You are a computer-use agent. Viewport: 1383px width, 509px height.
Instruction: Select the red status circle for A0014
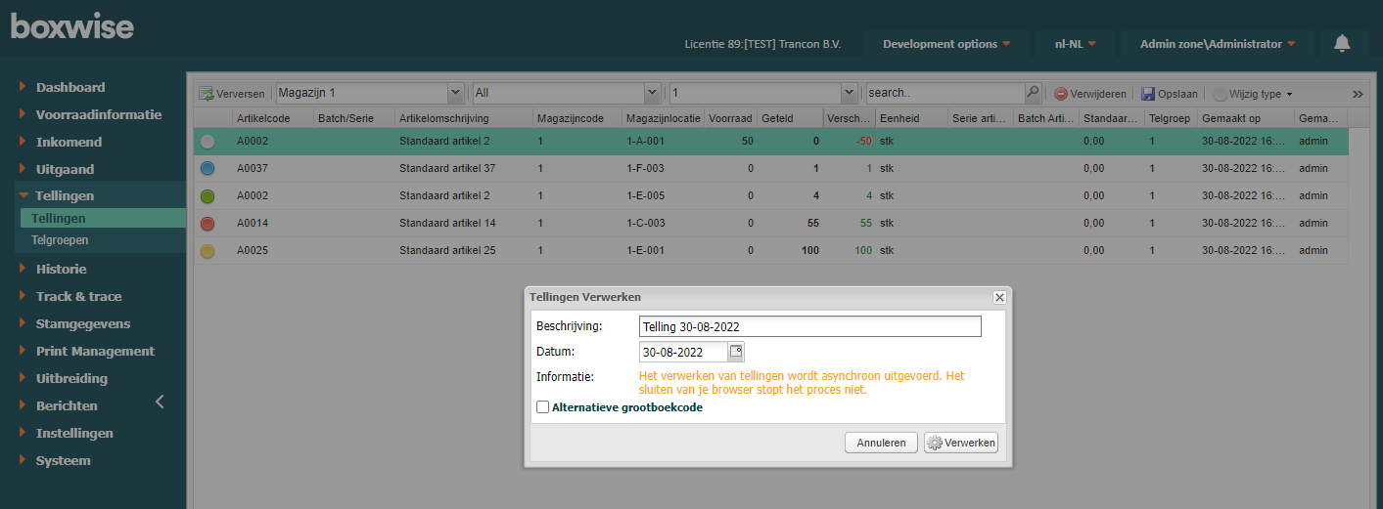point(207,223)
